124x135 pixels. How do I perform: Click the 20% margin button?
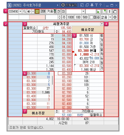pyautogui.click(x=43, y=11)
